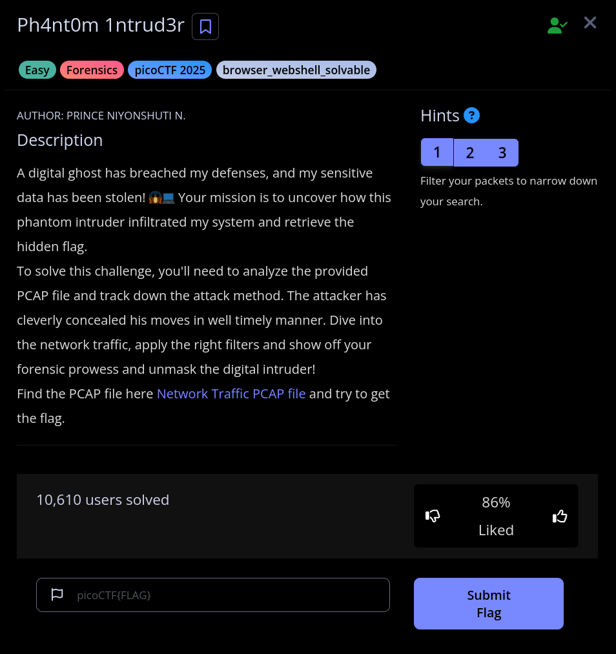
Task: Click the Hints help question mark icon
Action: (472, 116)
